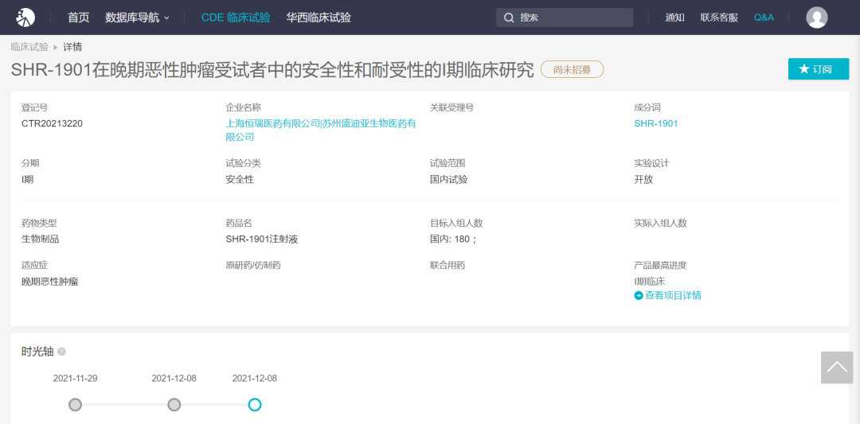Click into the 搜索 input field
This screenshot has height=424, width=860.
pos(573,18)
